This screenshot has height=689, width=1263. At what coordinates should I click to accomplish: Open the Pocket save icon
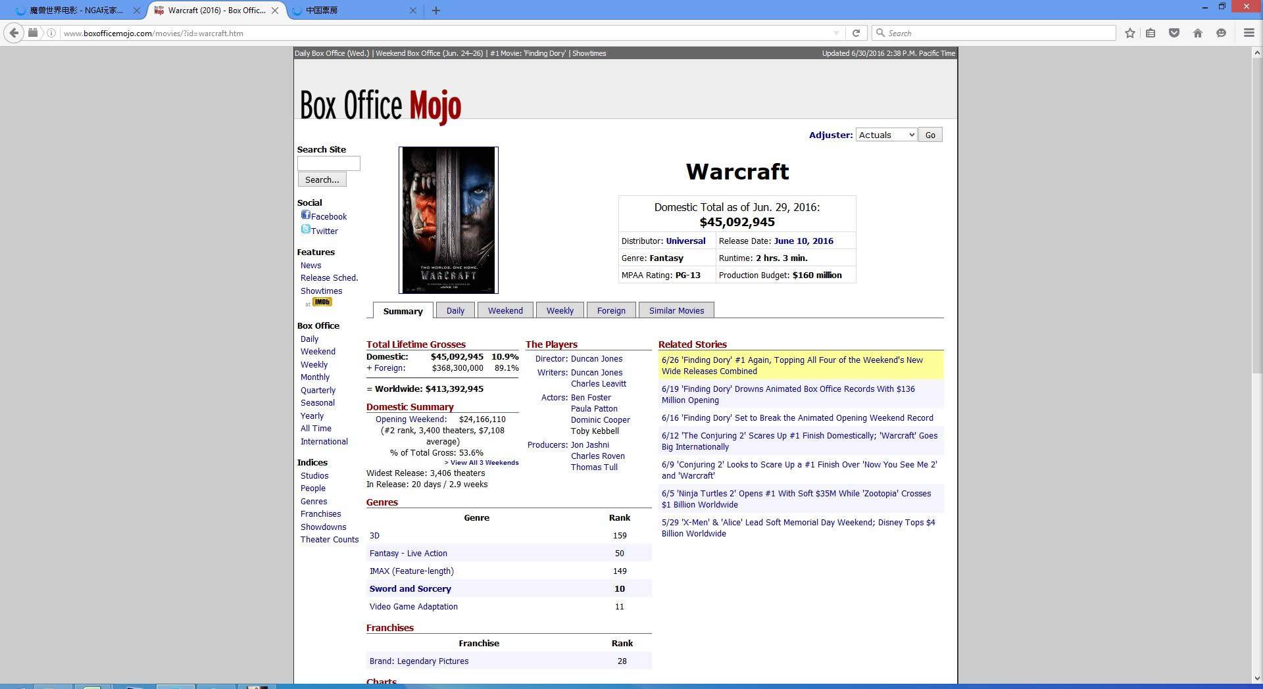coord(1174,33)
